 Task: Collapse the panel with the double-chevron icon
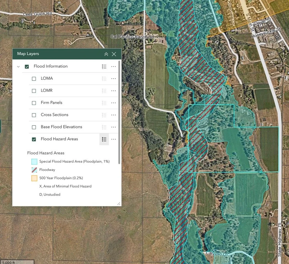pos(106,54)
